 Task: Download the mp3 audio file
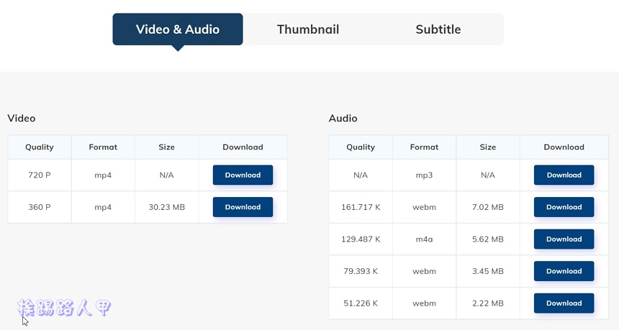(564, 175)
